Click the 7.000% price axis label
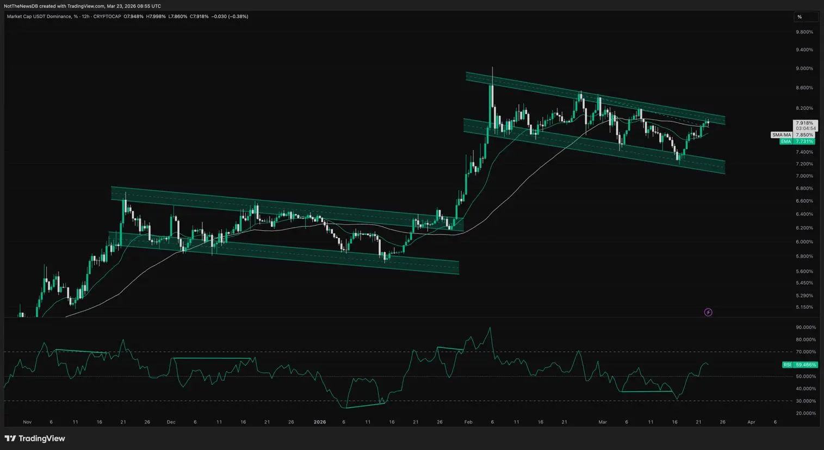The image size is (824, 450). coord(804,176)
